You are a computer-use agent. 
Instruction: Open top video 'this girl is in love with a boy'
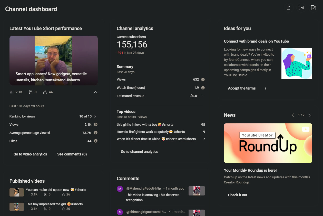[145, 125]
